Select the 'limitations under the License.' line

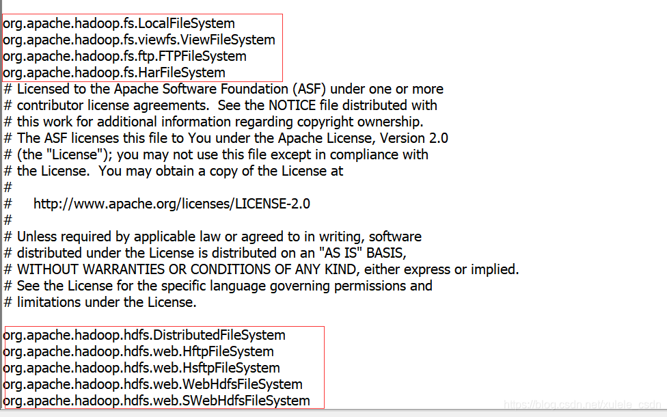pos(100,302)
